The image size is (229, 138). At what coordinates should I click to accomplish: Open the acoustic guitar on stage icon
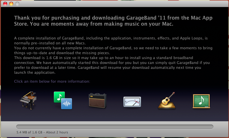167,101
